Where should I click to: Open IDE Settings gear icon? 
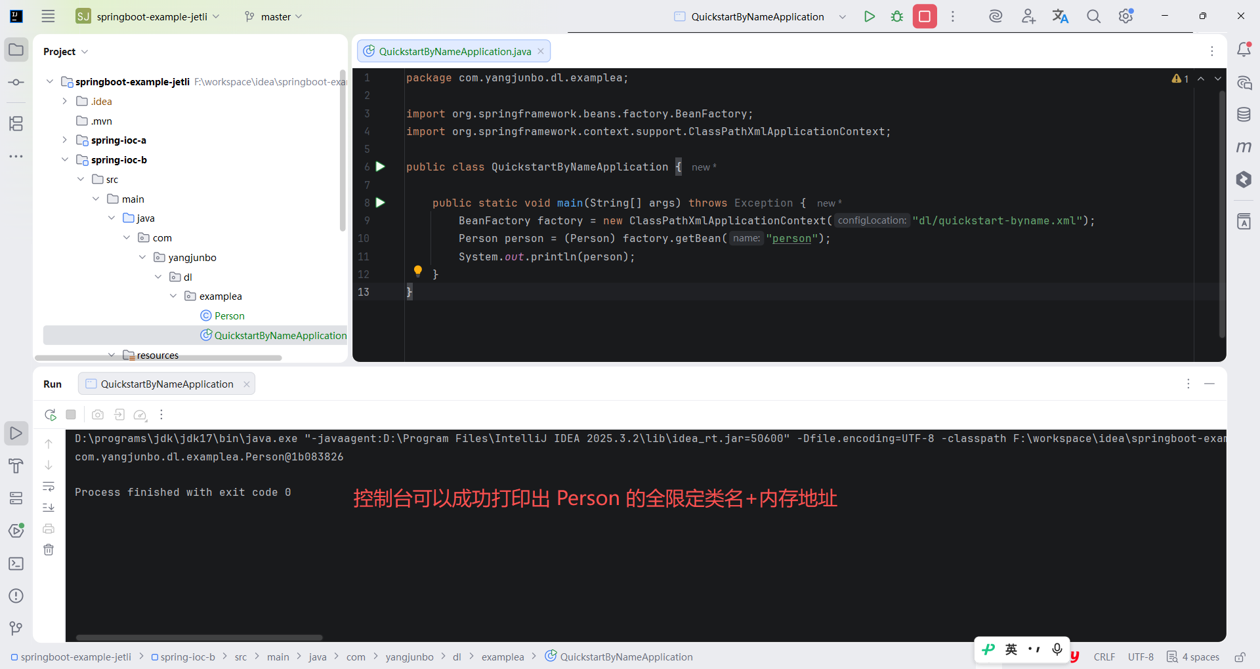[1126, 16]
